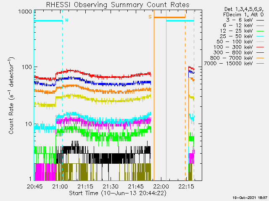Click the '21:30' x-axis tick label
Image resolution: width=269 pixels, height=201 pixels.
coord(111,186)
